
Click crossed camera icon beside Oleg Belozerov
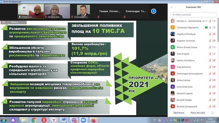[214, 67]
